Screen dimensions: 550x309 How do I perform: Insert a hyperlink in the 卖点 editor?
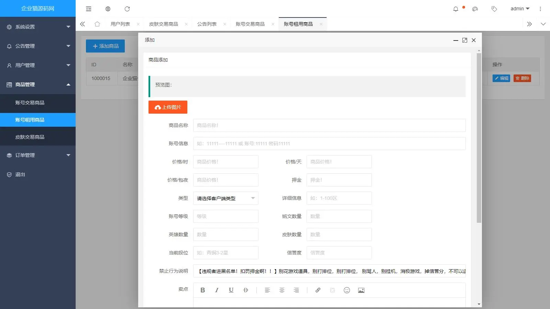(317, 290)
